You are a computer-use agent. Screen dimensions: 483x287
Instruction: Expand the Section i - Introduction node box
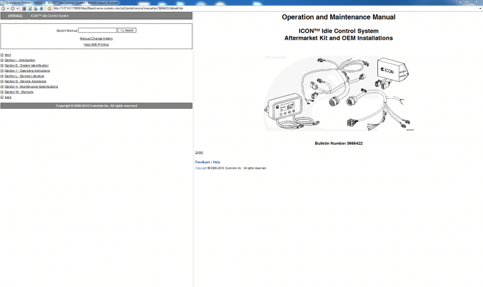(x=2, y=60)
